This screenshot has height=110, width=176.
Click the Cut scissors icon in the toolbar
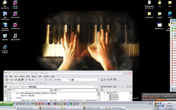[26, 80]
